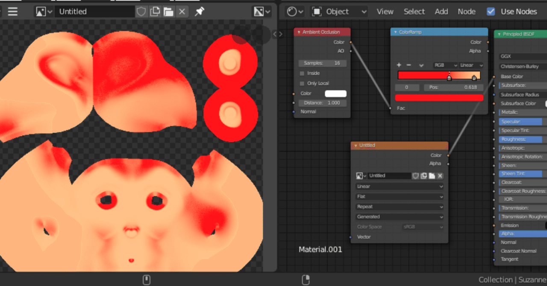Screen dimensions: 547x286
Task: Collapse the Ambient Occlusion node
Action: coord(299,32)
